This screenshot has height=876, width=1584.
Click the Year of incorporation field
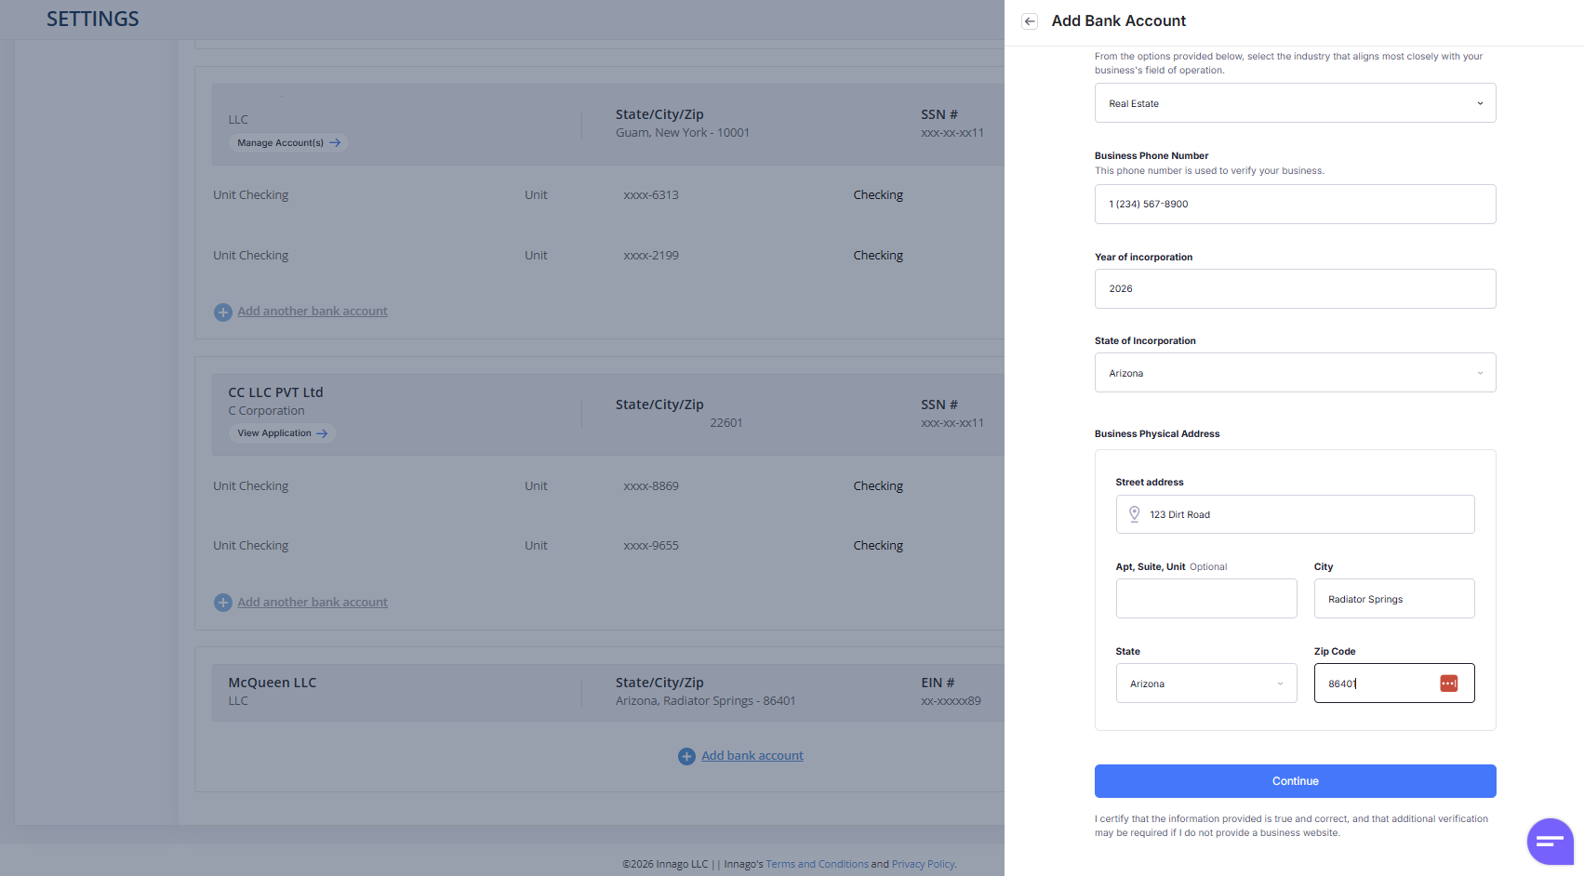point(1295,289)
